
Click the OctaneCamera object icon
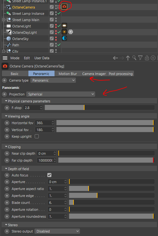tap(9, 7)
